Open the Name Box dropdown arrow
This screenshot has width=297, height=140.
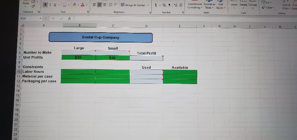[x=40, y=19]
